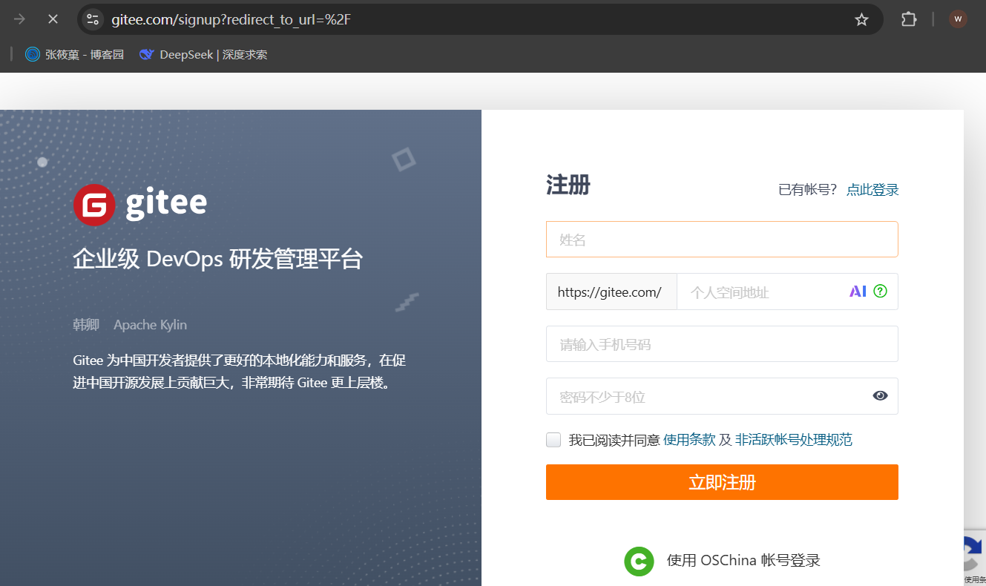Click the 已有帐号? text
This screenshot has width=986, height=586.
pos(808,190)
